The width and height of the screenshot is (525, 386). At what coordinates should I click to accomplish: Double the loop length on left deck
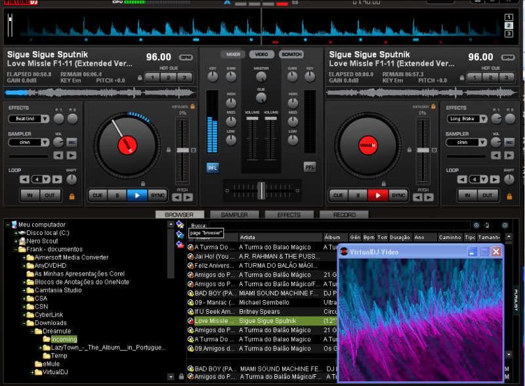[x=57, y=180]
